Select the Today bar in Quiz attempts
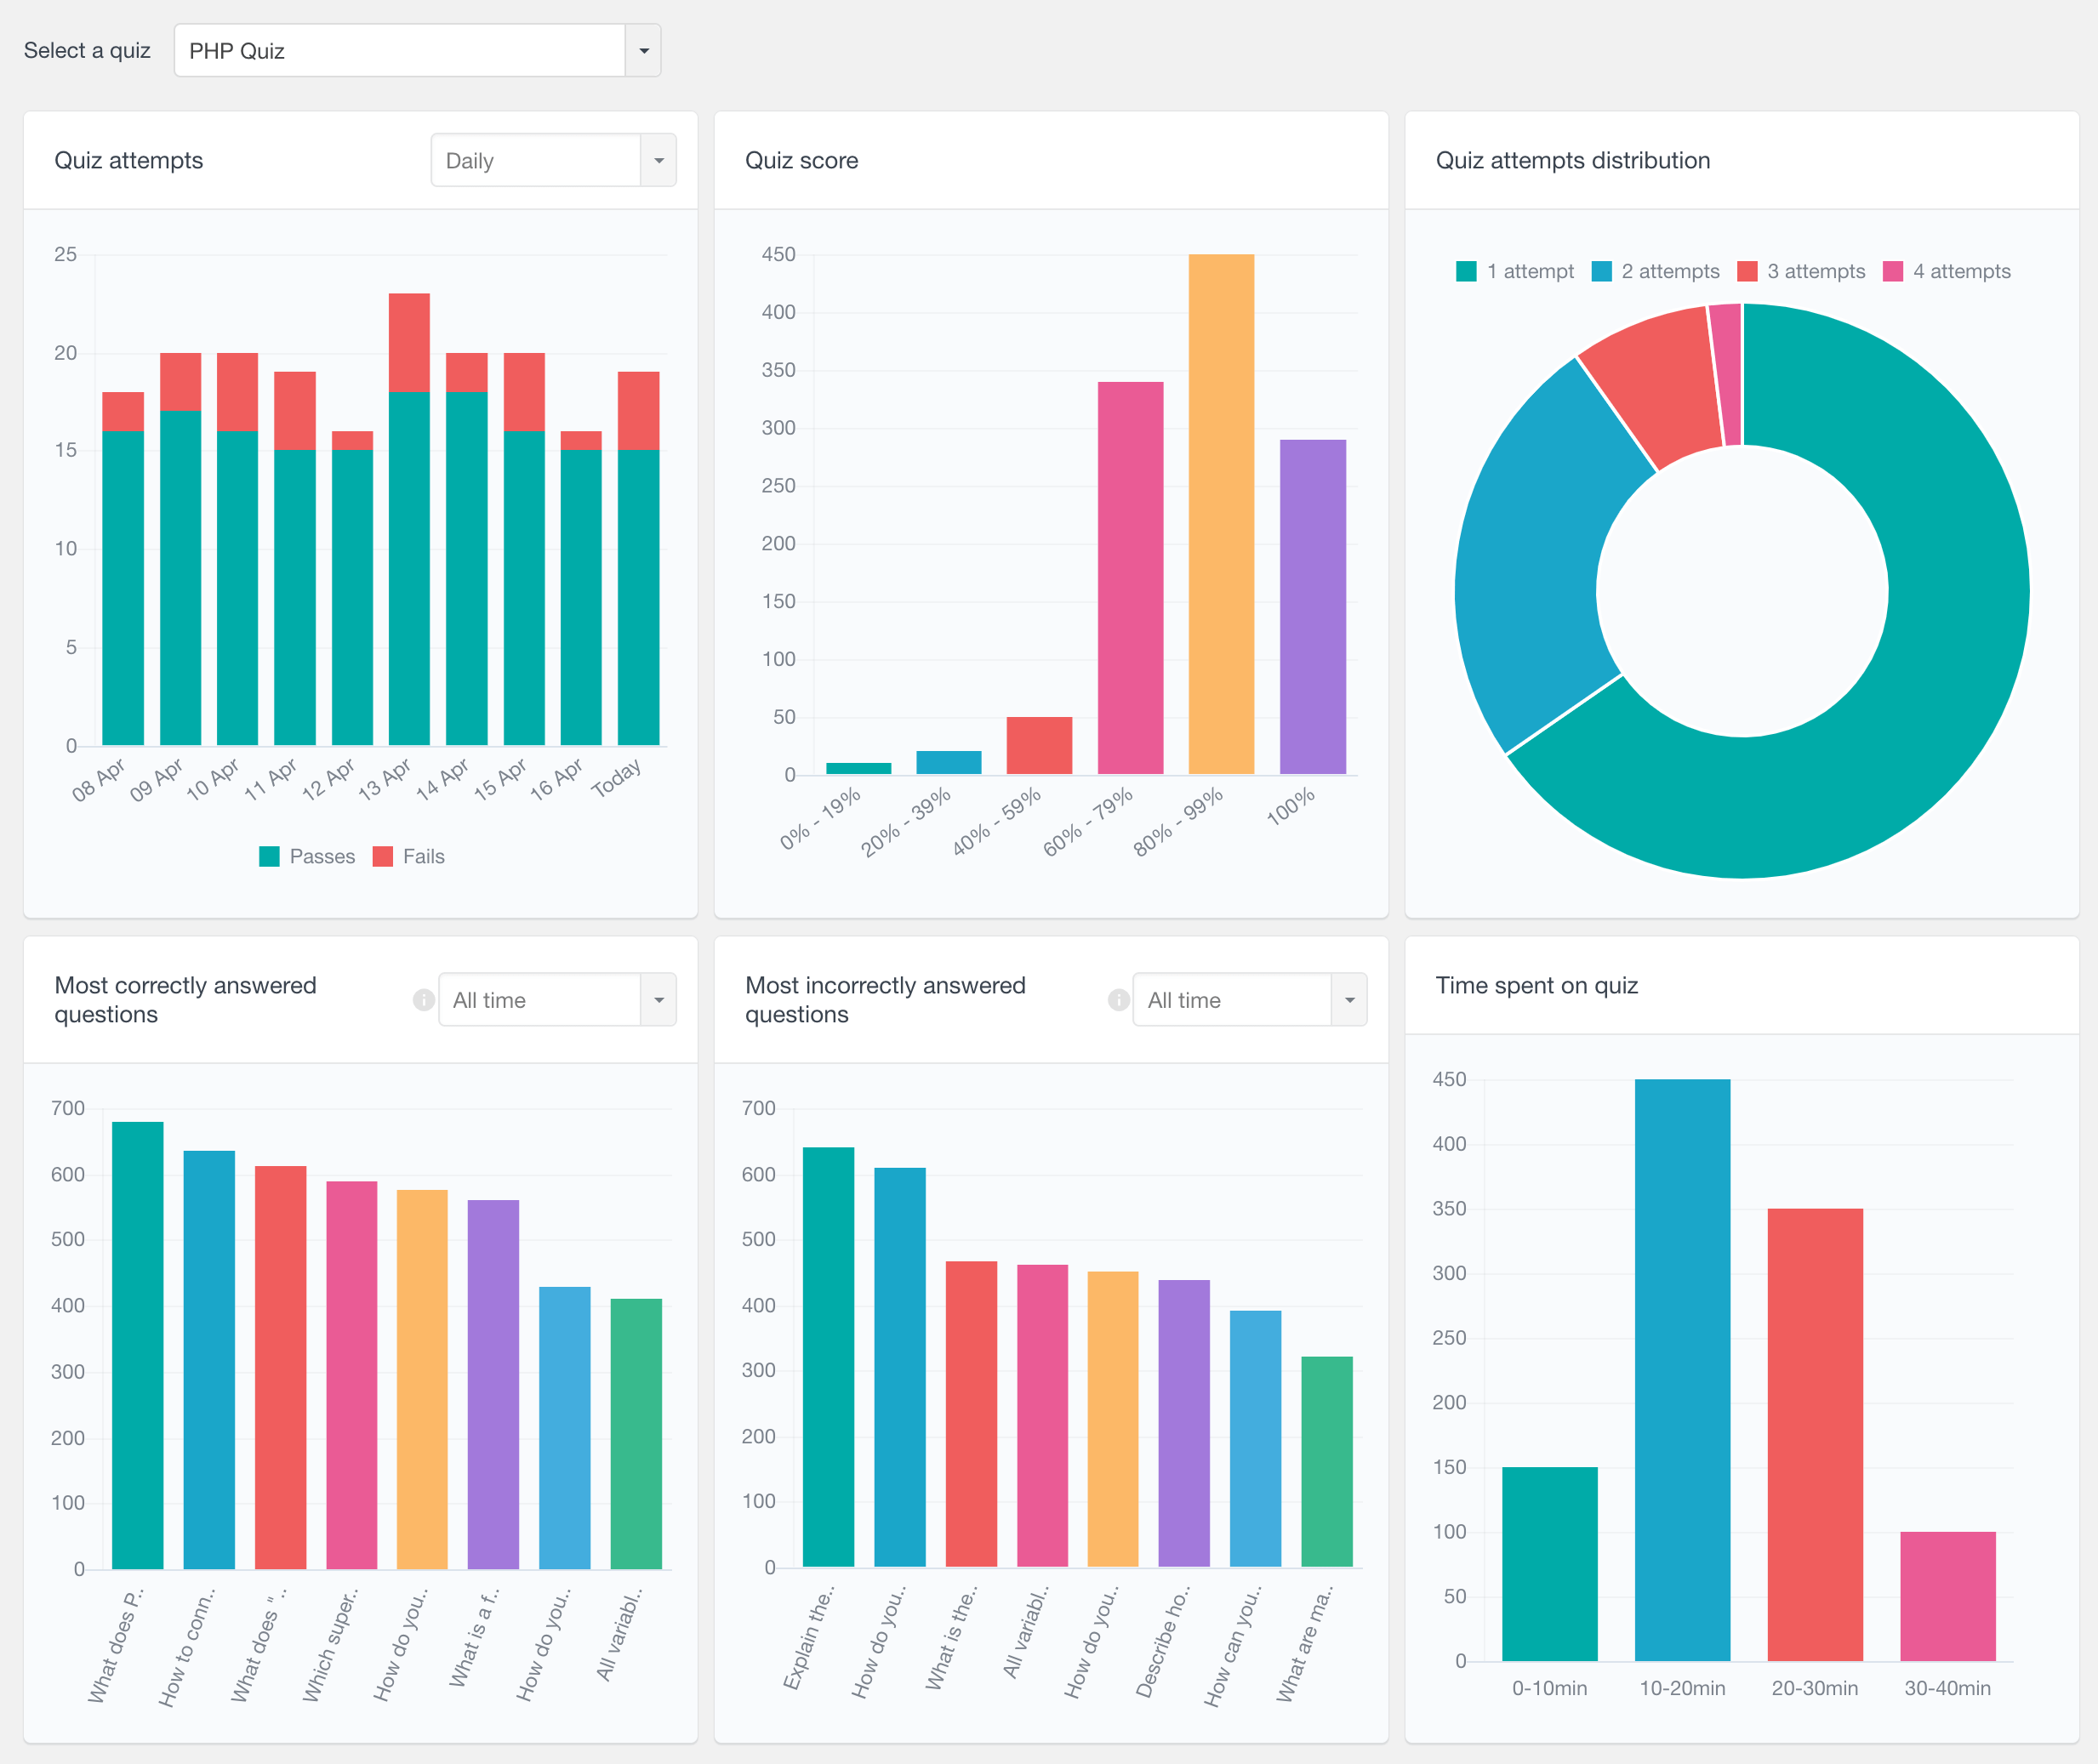Viewport: 2098px width, 1764px height. pyautogui.click(x=638, y=558)
